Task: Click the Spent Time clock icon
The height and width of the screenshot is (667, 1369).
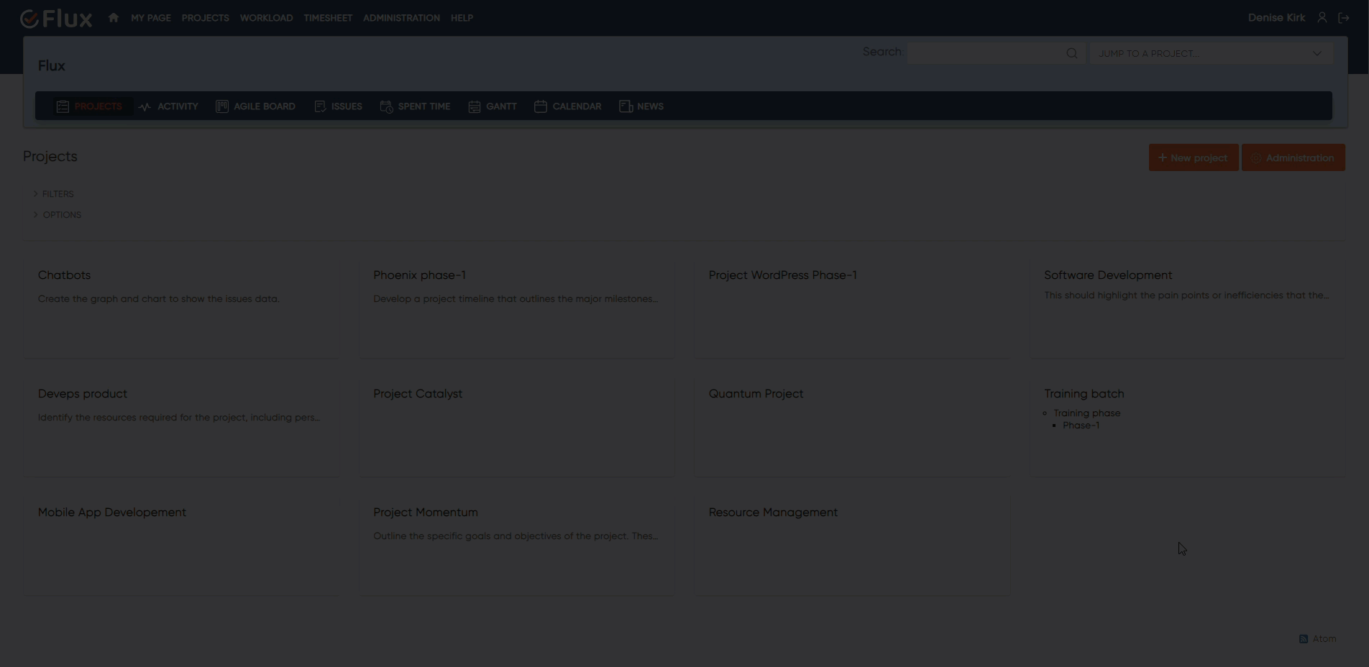Action: coord(386,106)
